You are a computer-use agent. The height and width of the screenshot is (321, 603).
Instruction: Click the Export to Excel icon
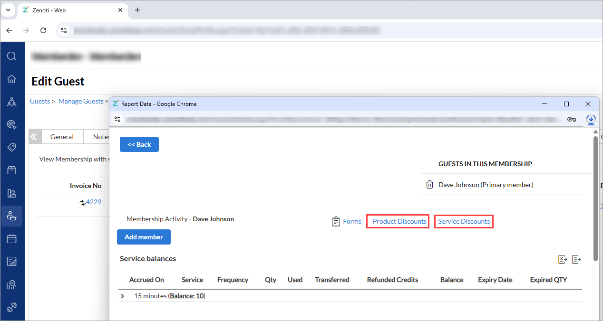point(563,259)
